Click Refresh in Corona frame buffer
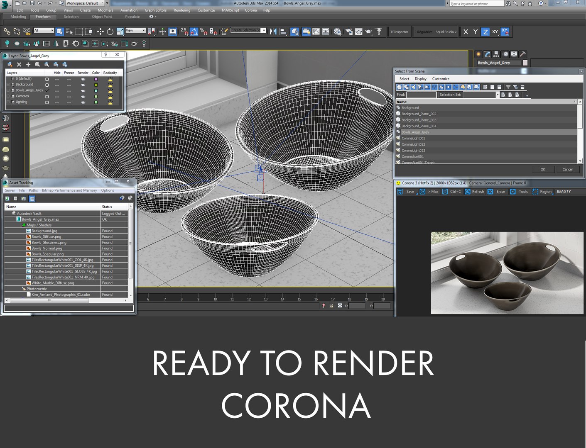 474,192
